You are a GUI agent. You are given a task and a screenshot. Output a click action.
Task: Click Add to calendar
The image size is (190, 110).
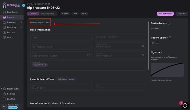(x=66, y=79)
